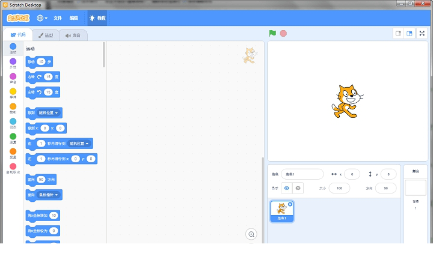
Task: Click the size field showing 100
Action: 339,188
